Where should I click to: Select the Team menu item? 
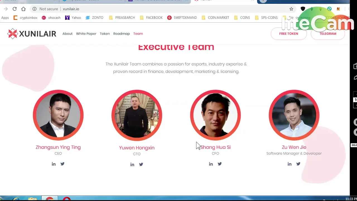tap(138, 33)
